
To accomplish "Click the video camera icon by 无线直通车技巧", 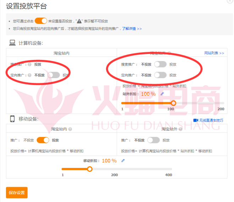I will [x=196, y=120].
